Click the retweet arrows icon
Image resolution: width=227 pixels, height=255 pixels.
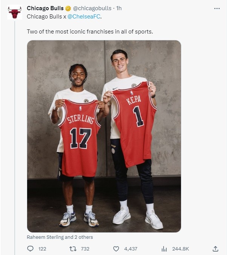pyautogui.click(x=73, y=249)
